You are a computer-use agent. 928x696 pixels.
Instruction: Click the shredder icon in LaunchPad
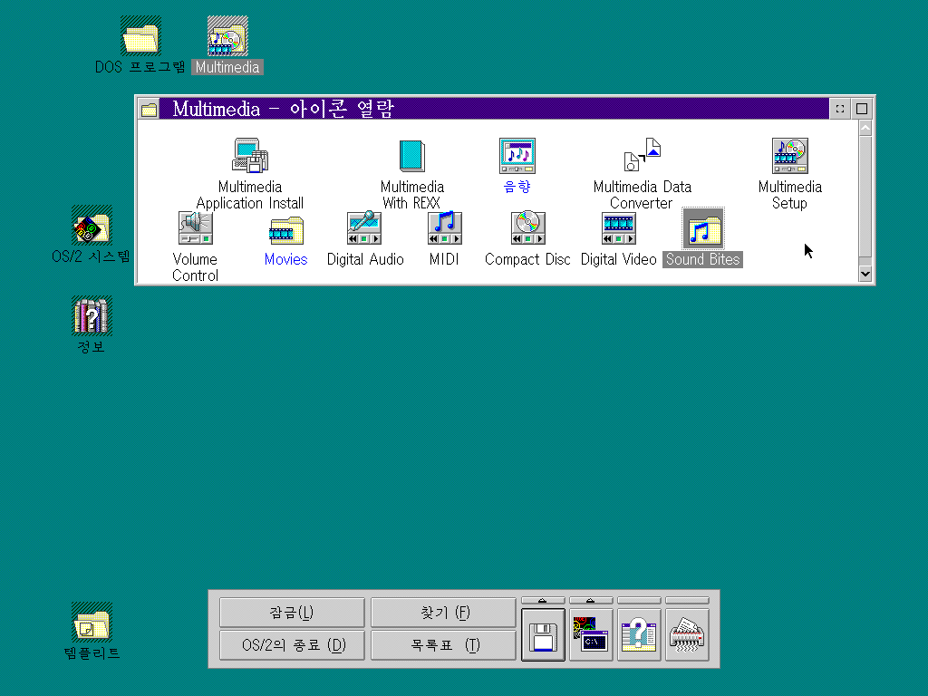687,635
